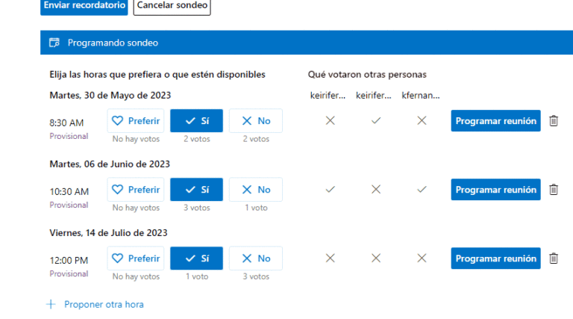Toggle Sí vote for 12:00 PM
This screenshot has height=319, width=573.
197,258
